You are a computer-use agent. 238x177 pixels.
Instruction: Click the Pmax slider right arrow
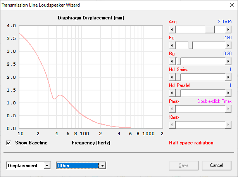coord(228,109)
